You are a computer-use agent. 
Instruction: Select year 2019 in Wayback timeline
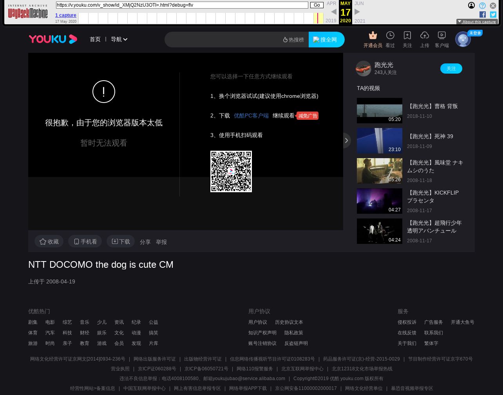[x=331, y=21]
